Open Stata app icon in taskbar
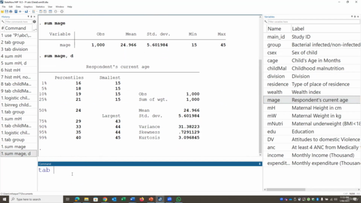This screenshot has width=361, height=203. pos(160,199)
